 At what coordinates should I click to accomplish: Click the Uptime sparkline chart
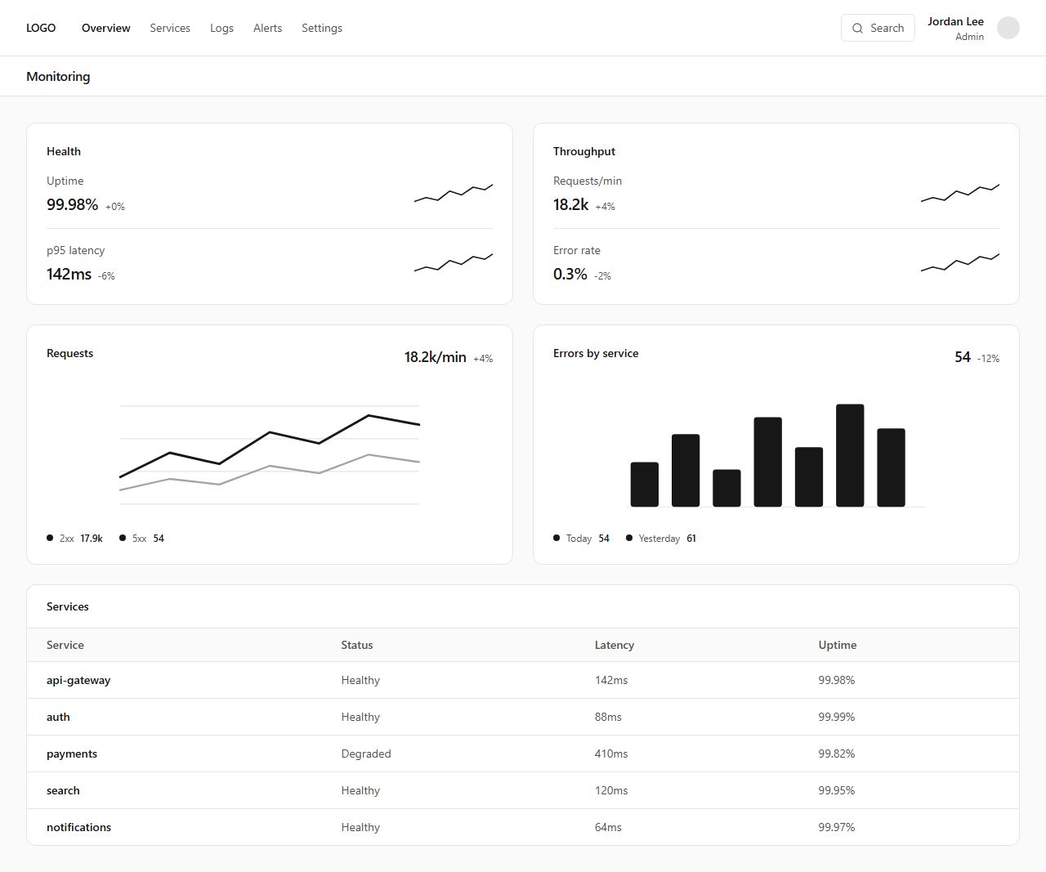(x=454, y=193)
